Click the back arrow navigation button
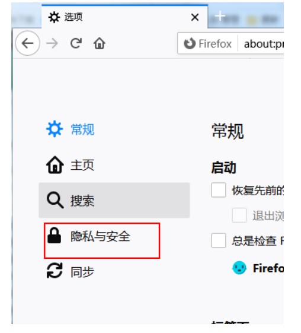This screenshot has width=301, height=333. [x=28, y=43]
